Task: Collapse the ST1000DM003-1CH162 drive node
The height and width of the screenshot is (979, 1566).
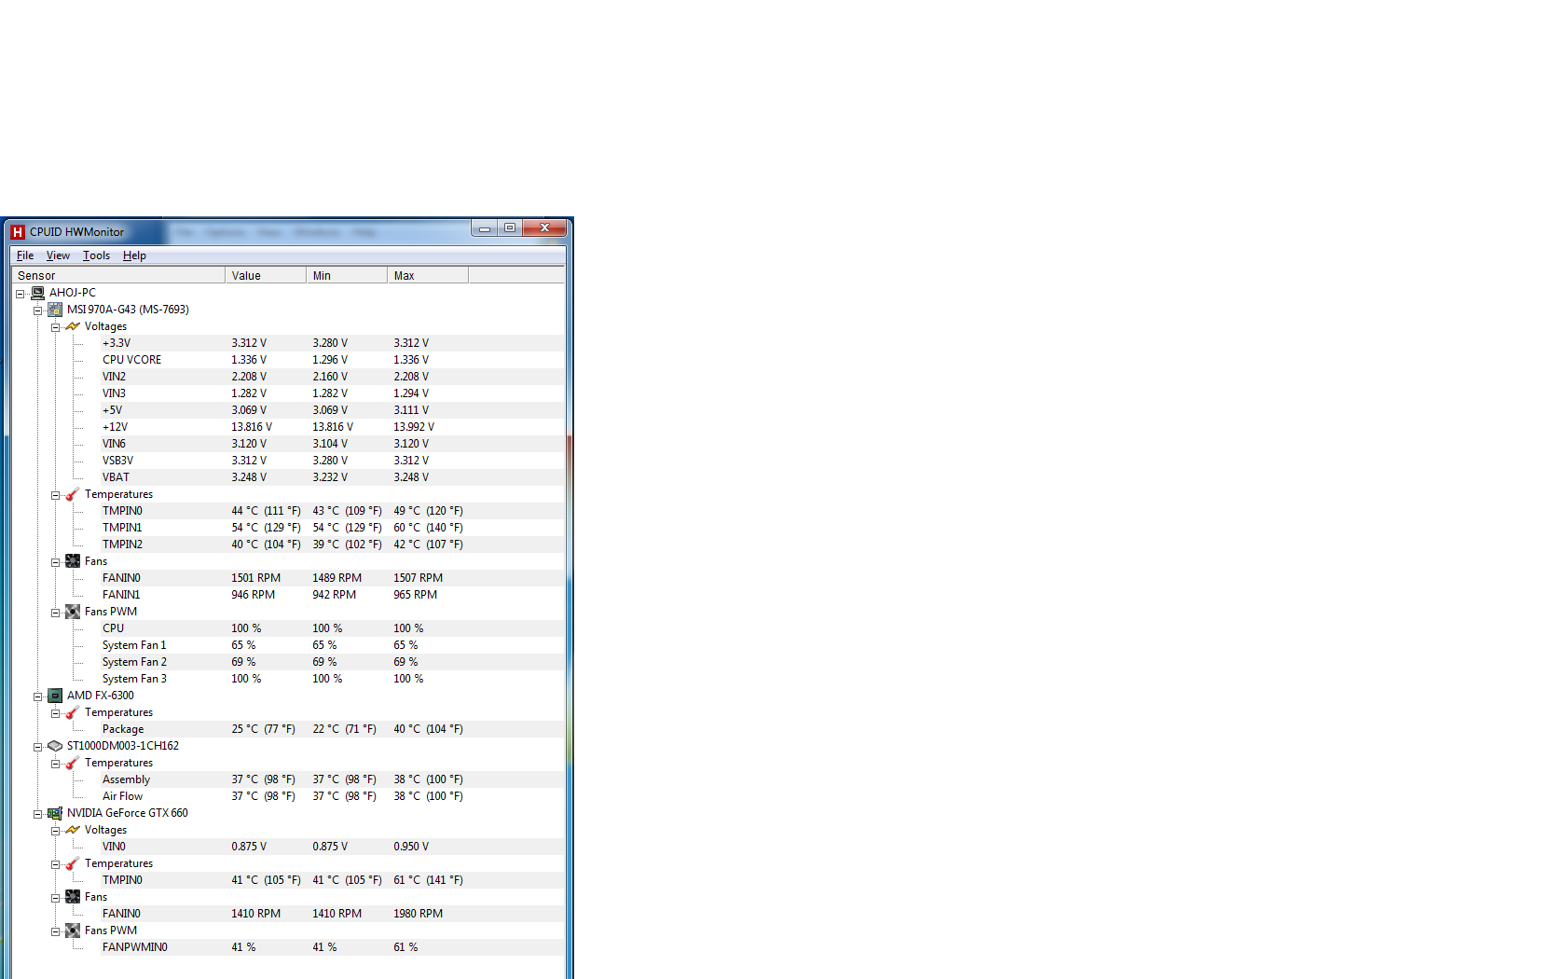Action: point(37,747)
